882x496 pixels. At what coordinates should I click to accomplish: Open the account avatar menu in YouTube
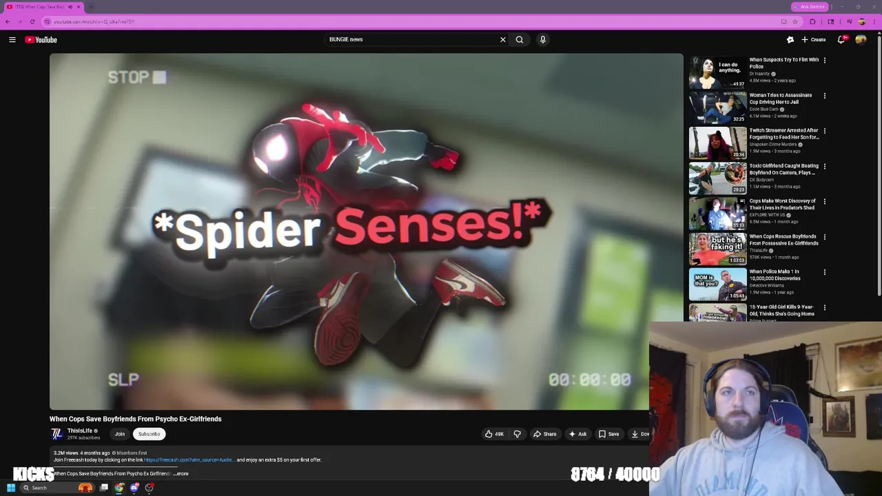pos(861,39)
